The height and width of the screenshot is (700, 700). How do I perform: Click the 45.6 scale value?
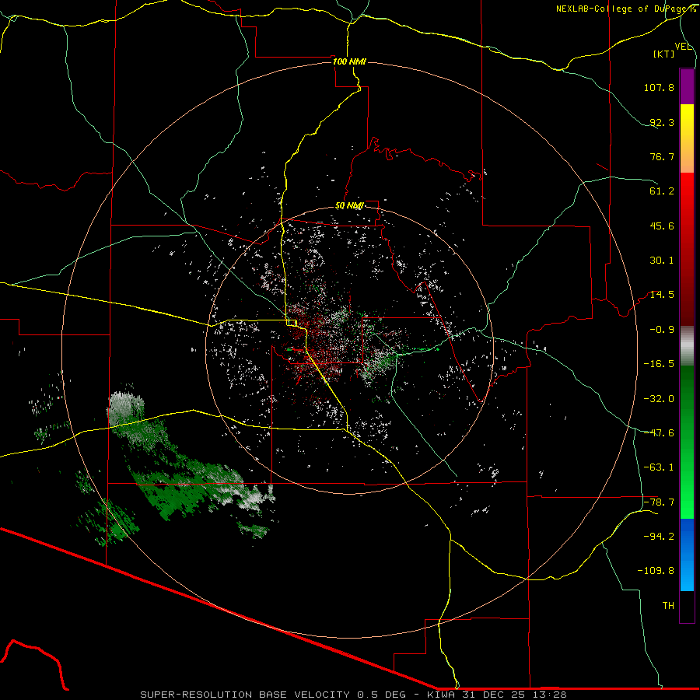[x=662, y=226]
